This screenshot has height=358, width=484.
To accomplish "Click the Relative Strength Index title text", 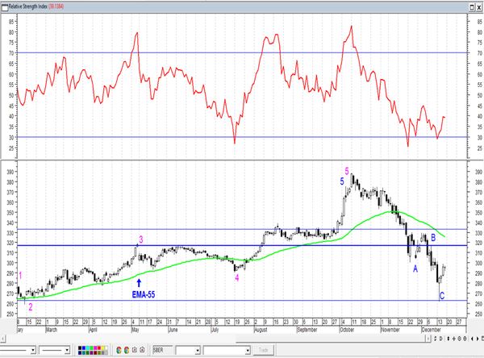I will [27, 6].
